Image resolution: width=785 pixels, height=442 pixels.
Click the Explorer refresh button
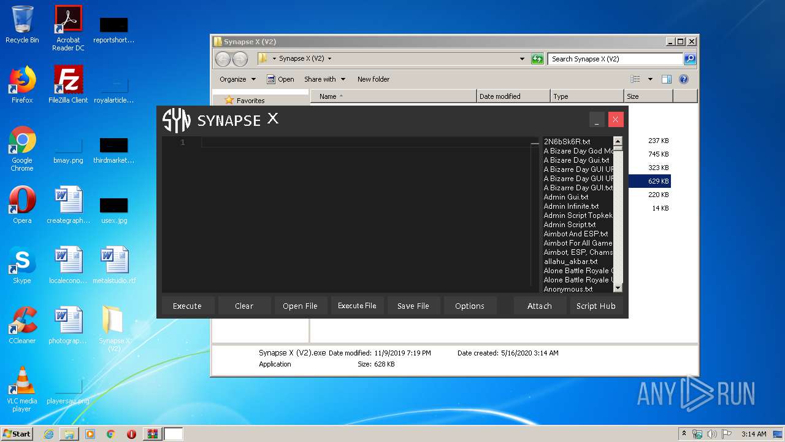pyautogui.click(x=537, y=59)
